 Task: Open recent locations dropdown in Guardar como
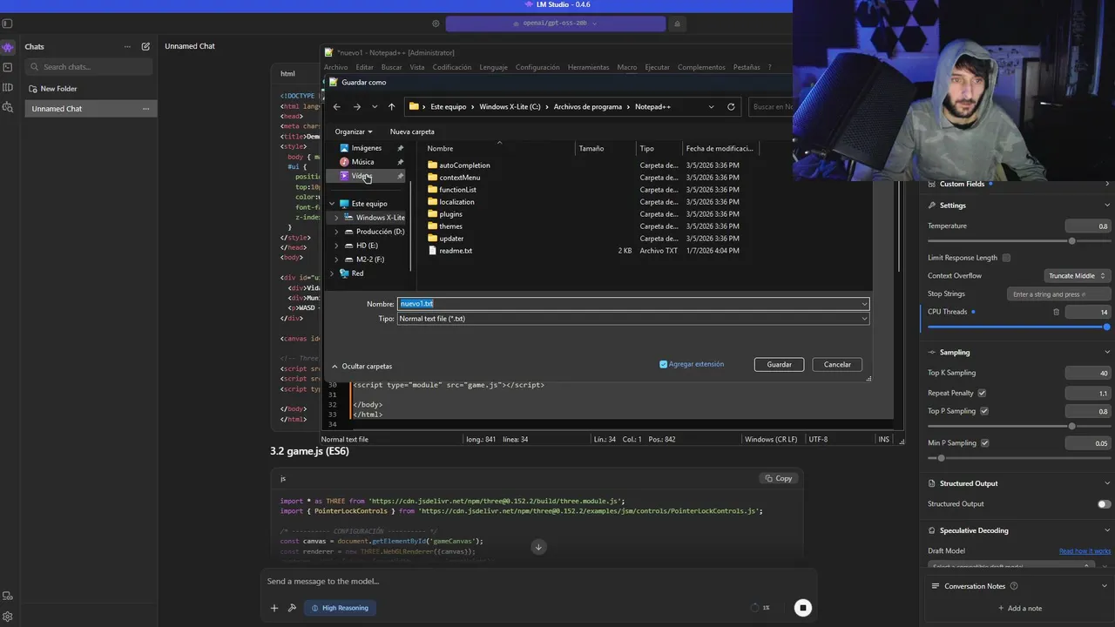375,106
